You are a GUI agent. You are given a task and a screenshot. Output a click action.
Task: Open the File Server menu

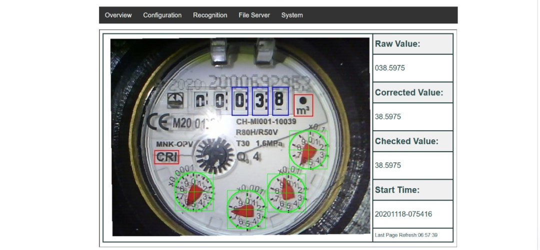pyautogui.click(x=254, y=15)
